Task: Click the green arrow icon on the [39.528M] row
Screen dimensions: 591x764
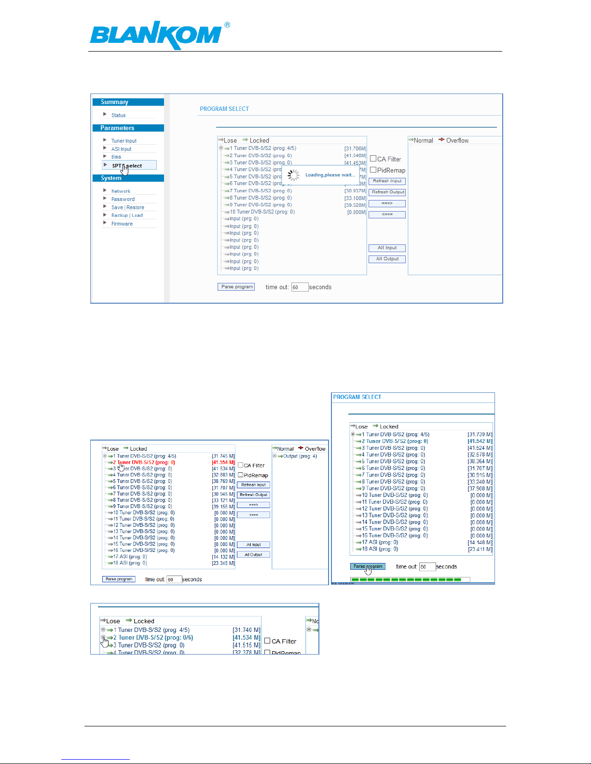Action: 226,205
